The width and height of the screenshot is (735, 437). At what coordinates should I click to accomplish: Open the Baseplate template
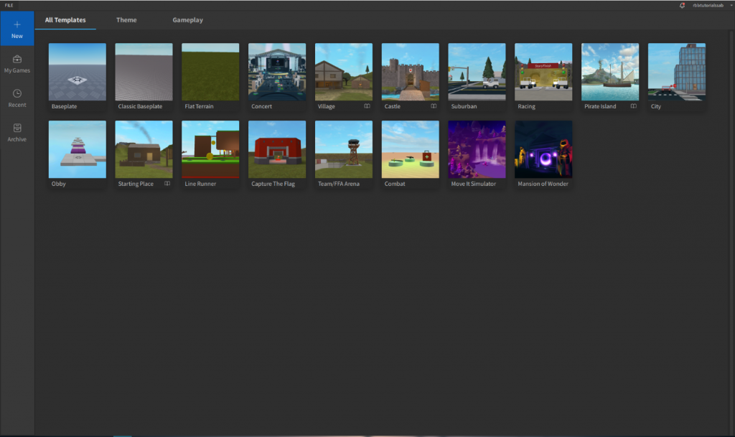tap(77, 72)
